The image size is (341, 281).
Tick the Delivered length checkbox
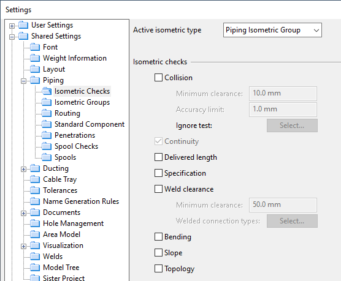click(158, 157)
